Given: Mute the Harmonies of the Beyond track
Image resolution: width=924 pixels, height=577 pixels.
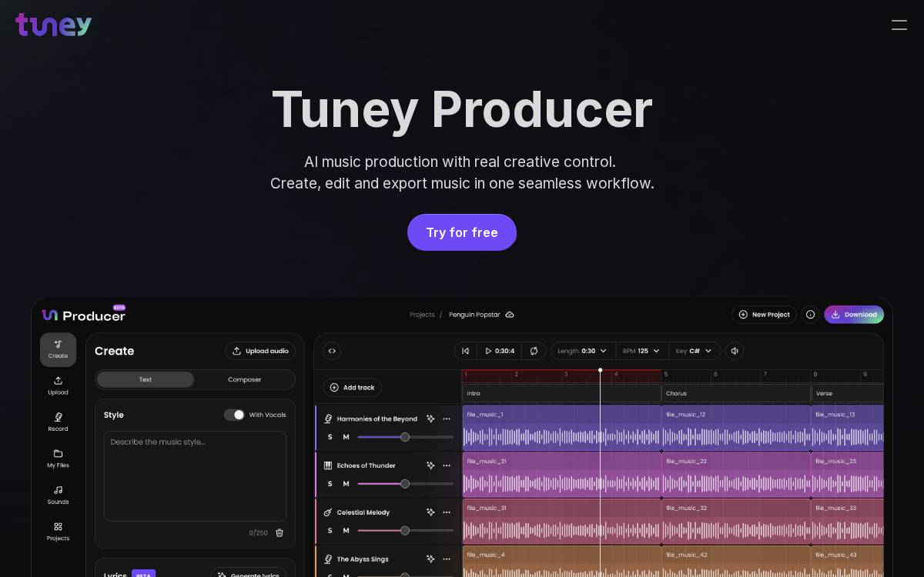Looking at the screenshot, I should click(346, 437).
